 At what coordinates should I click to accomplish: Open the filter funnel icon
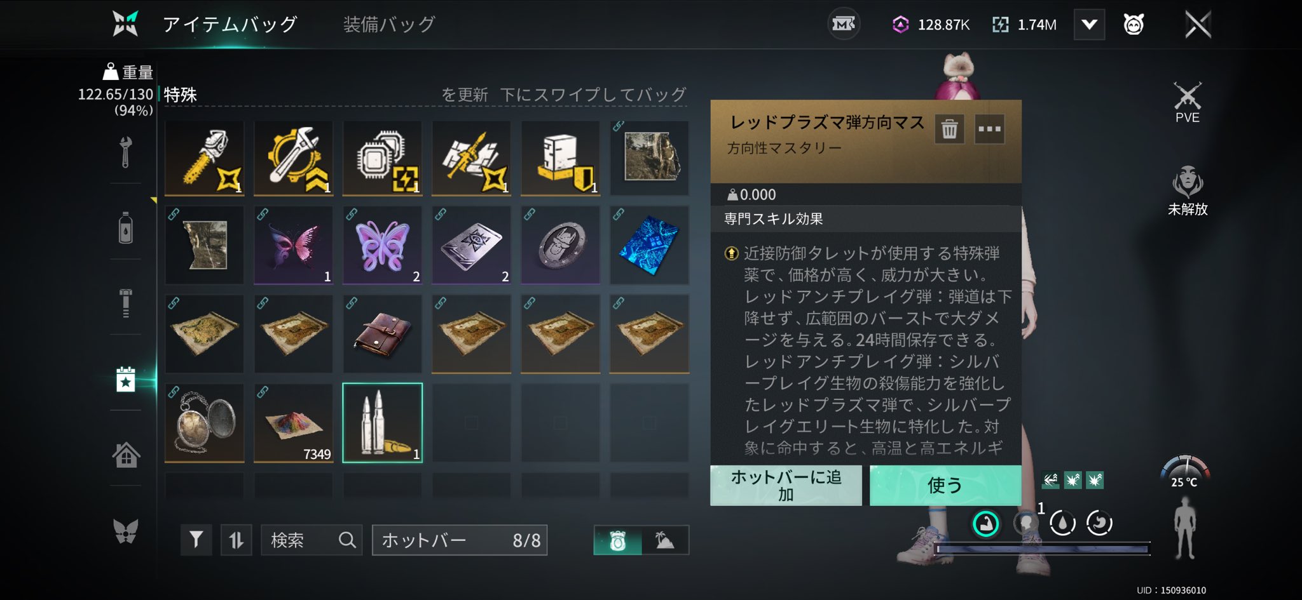[x=196, y=540]
